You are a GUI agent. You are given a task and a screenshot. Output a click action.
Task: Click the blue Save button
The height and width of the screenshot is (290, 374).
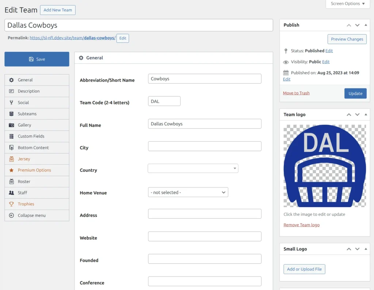click(37, 59)
